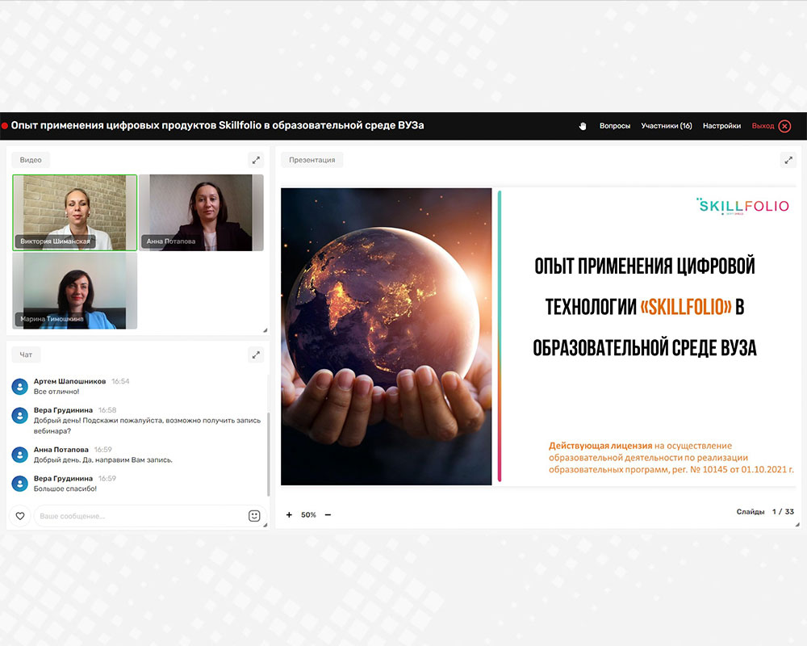807x646 pixels.
Task: Open the emoji smiley picker
Action: [x=254, y=516]
